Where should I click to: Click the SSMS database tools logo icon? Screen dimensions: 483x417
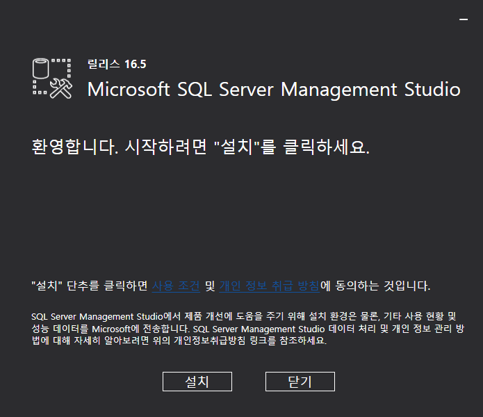(52, 79)
